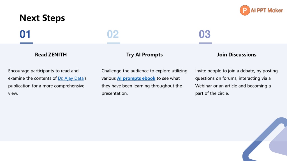Screen dimensions: 287x161
Task: Select the Next Steps slide title
Action: click(42, 18)
